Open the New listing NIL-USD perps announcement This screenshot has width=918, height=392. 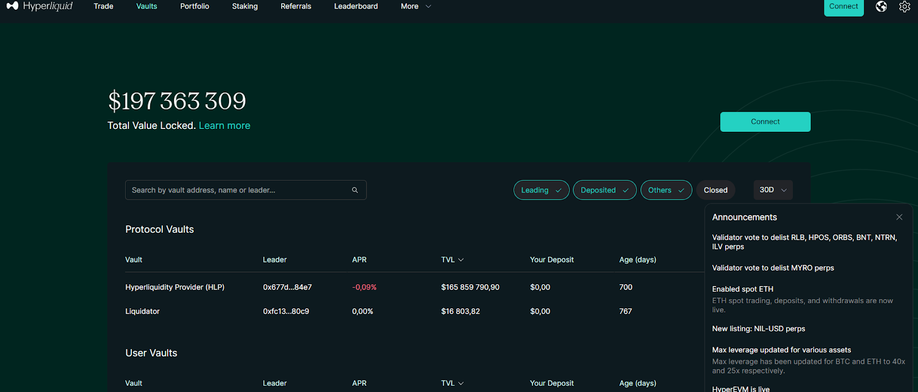[x=758, y=329]
